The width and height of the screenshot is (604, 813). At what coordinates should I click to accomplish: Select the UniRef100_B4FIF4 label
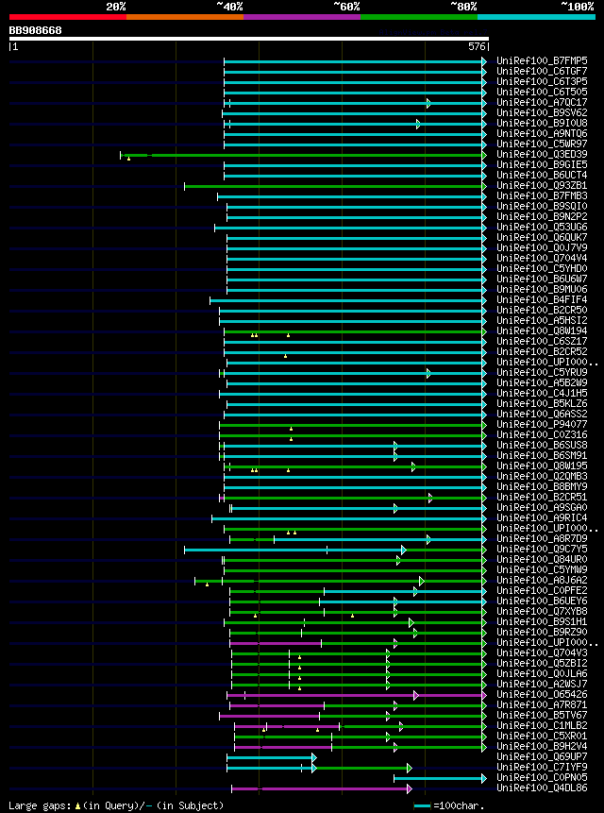pos(542,299)
